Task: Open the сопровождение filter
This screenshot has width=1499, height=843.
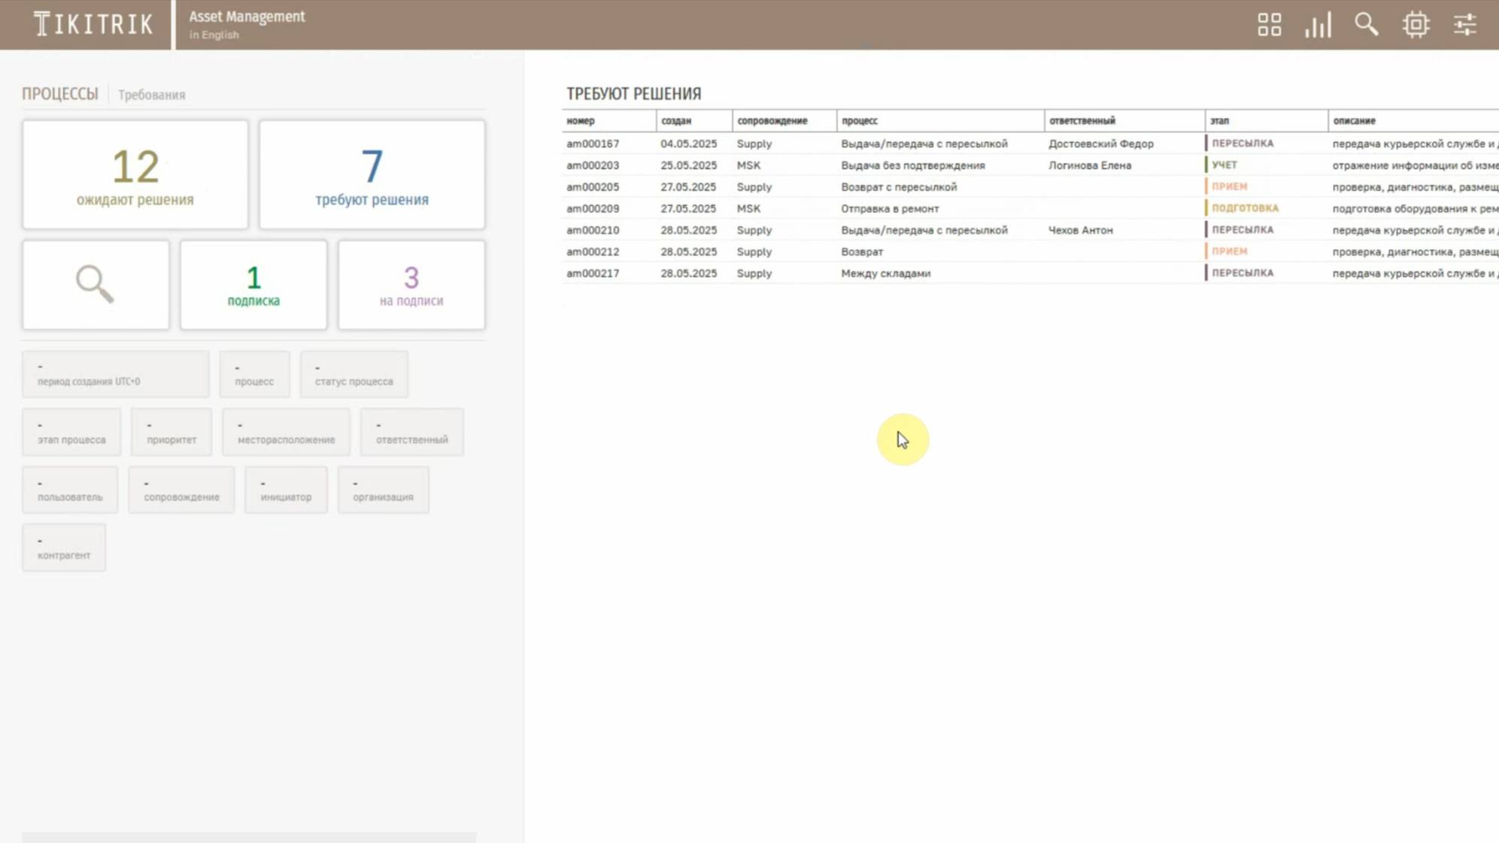Action: pyautogui.click(x=181, y=490)
